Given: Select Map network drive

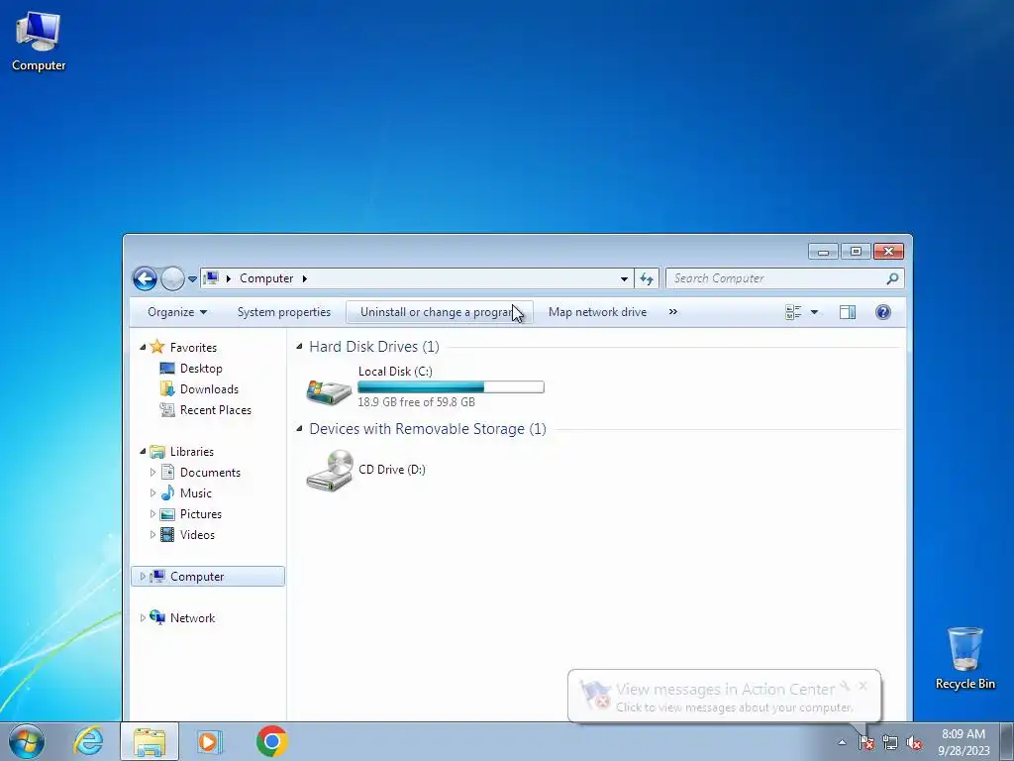Looking at the screenshot, I should 597,312.
